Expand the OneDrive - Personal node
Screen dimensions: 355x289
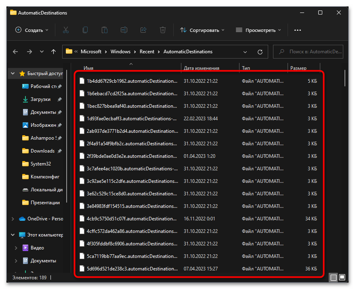(x=13, y=219)
